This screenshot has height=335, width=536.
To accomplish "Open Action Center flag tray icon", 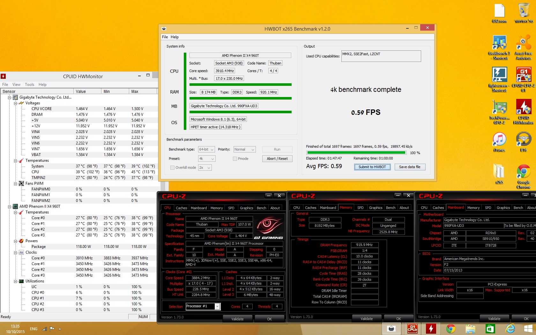I will pyautogui.click(x=52, y=329).
